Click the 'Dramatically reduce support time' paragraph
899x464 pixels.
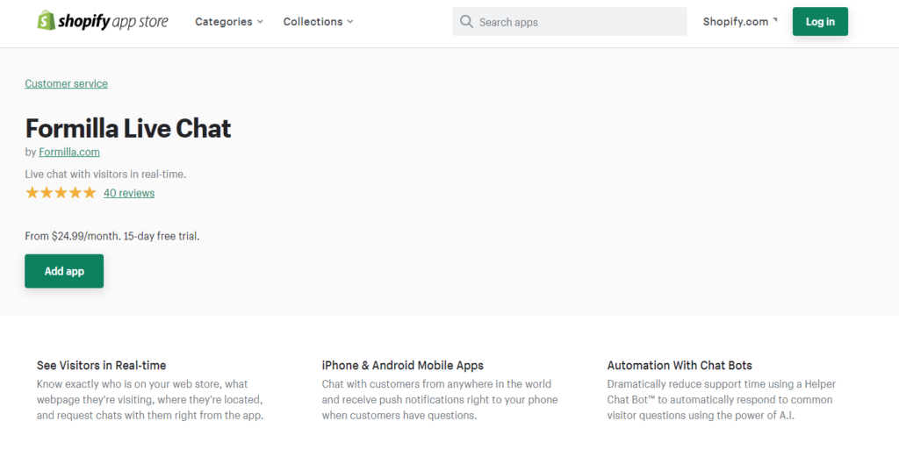pos(722,400)
